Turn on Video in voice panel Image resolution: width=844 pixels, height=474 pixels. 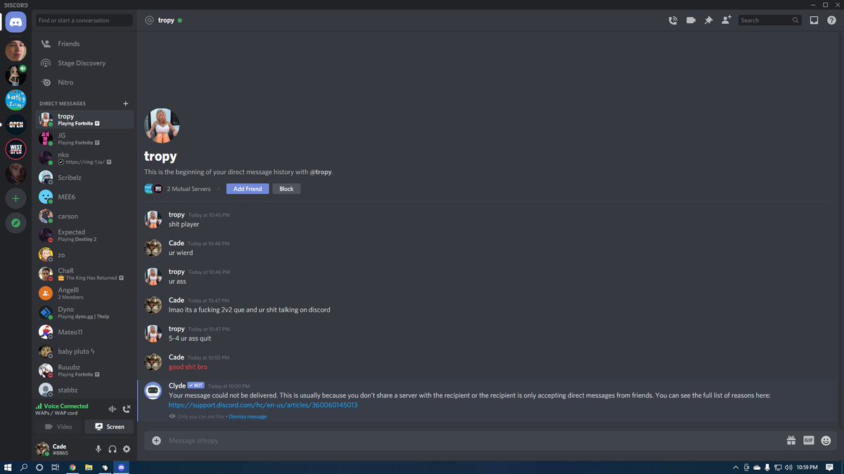(x=58, y=426)
